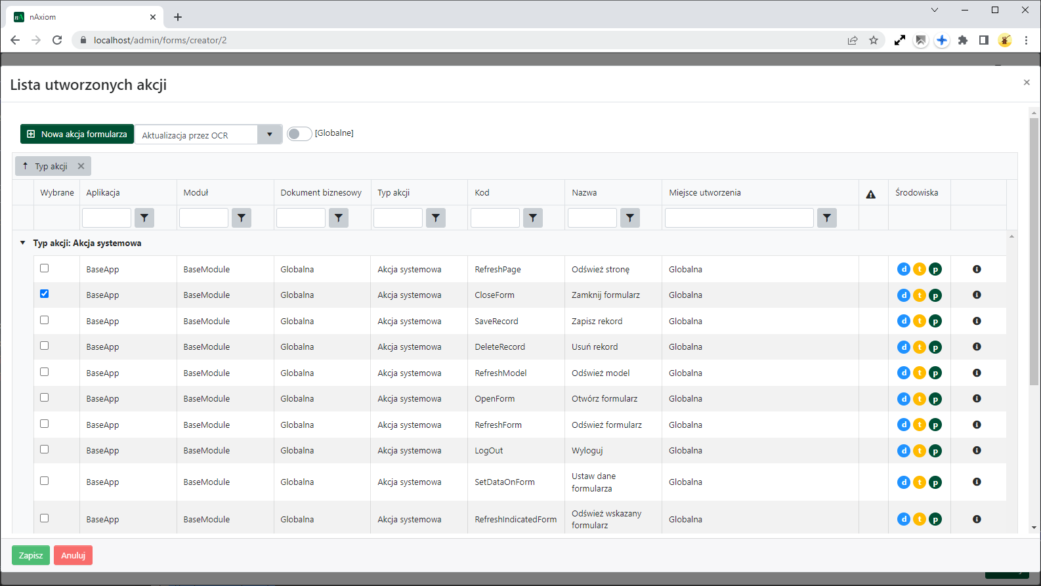The width and height of the screenshot is (1041, 586).
Task: Remove the Typ akcji grouping chip
Action: point(81,166)
